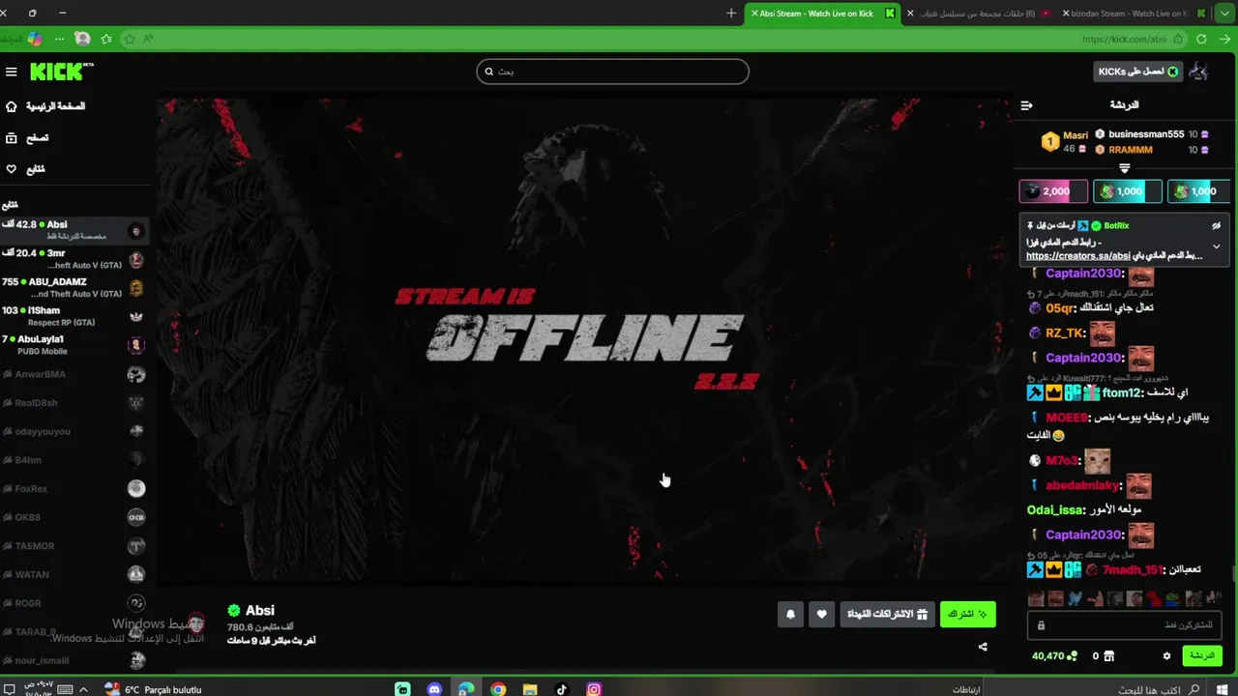The width and height of the screenshot is (1238, 696).
Task: Open the WATAN offline channel
Action: point(74,574)
